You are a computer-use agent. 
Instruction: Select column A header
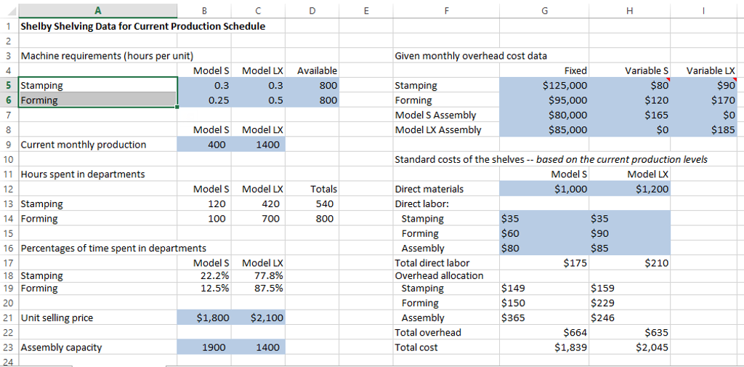point(97,10)
